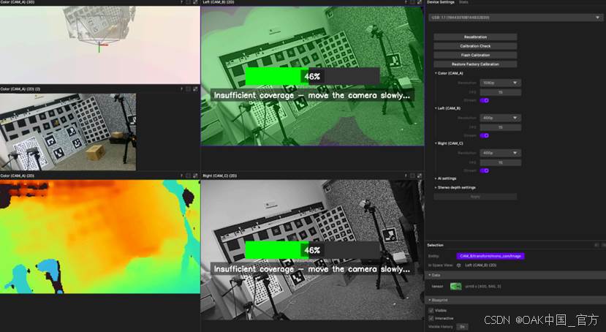Click the Visible History On button
The image size is (606, 332).
[462, 327]
